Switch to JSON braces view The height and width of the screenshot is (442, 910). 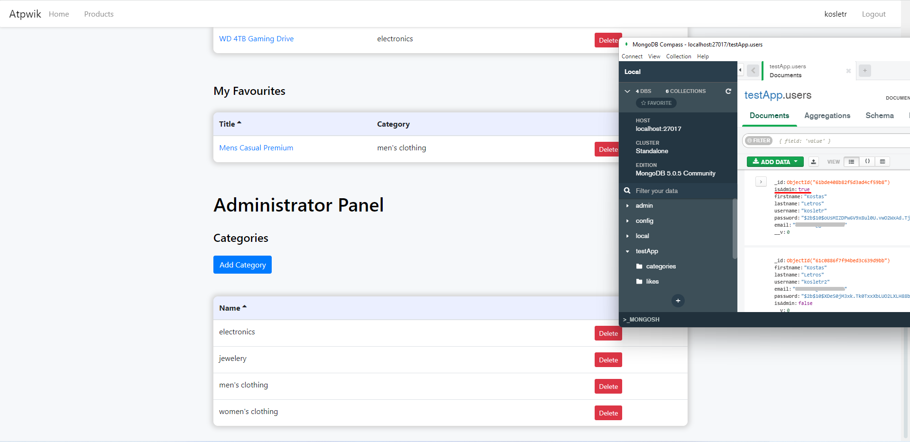click(x=867, y=162)
